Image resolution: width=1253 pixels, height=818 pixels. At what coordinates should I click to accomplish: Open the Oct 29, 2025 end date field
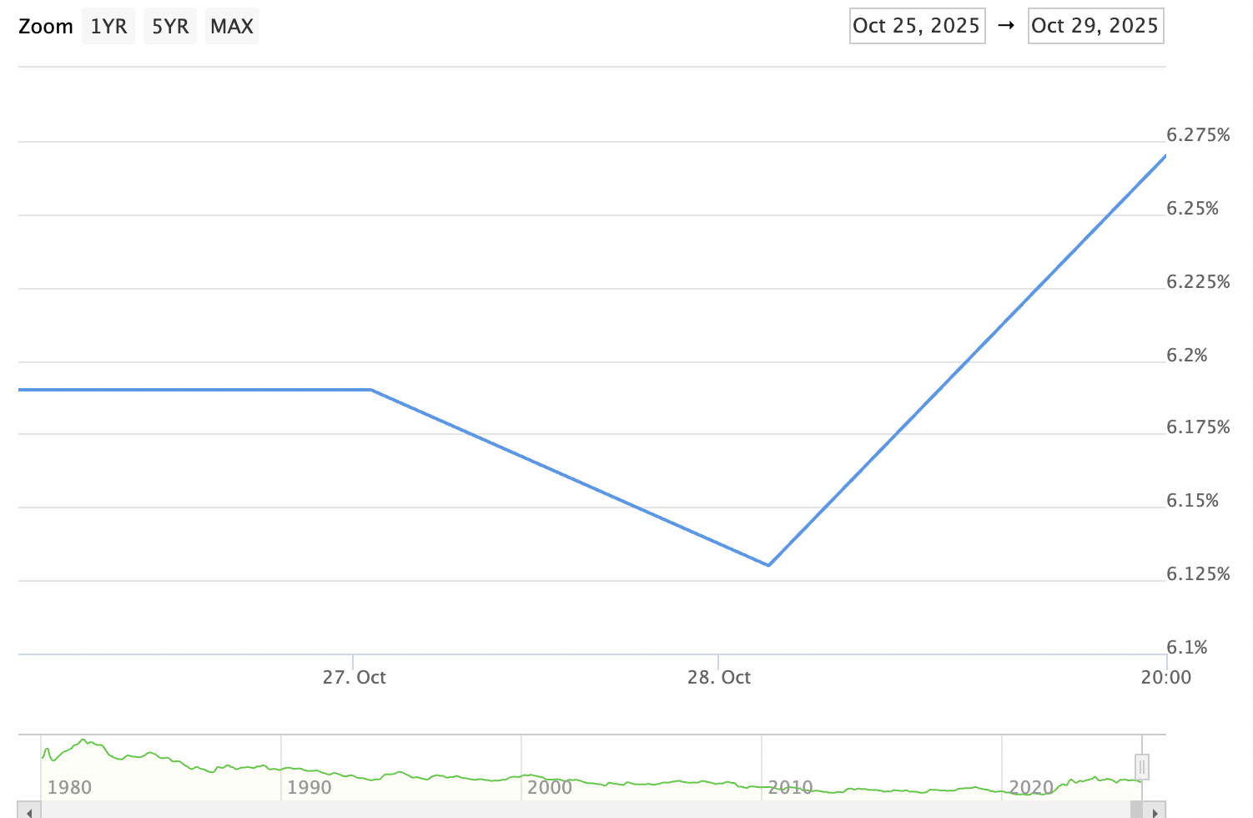click(1095, 25)
